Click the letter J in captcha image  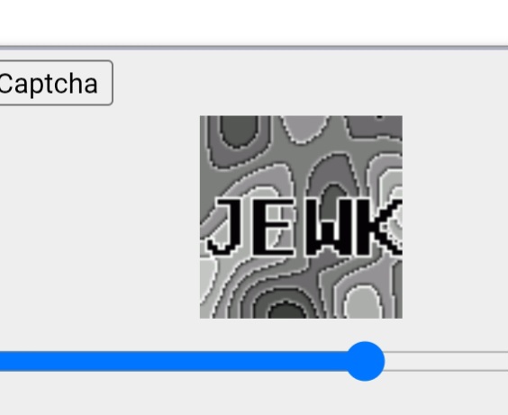[x=226, y=227]
